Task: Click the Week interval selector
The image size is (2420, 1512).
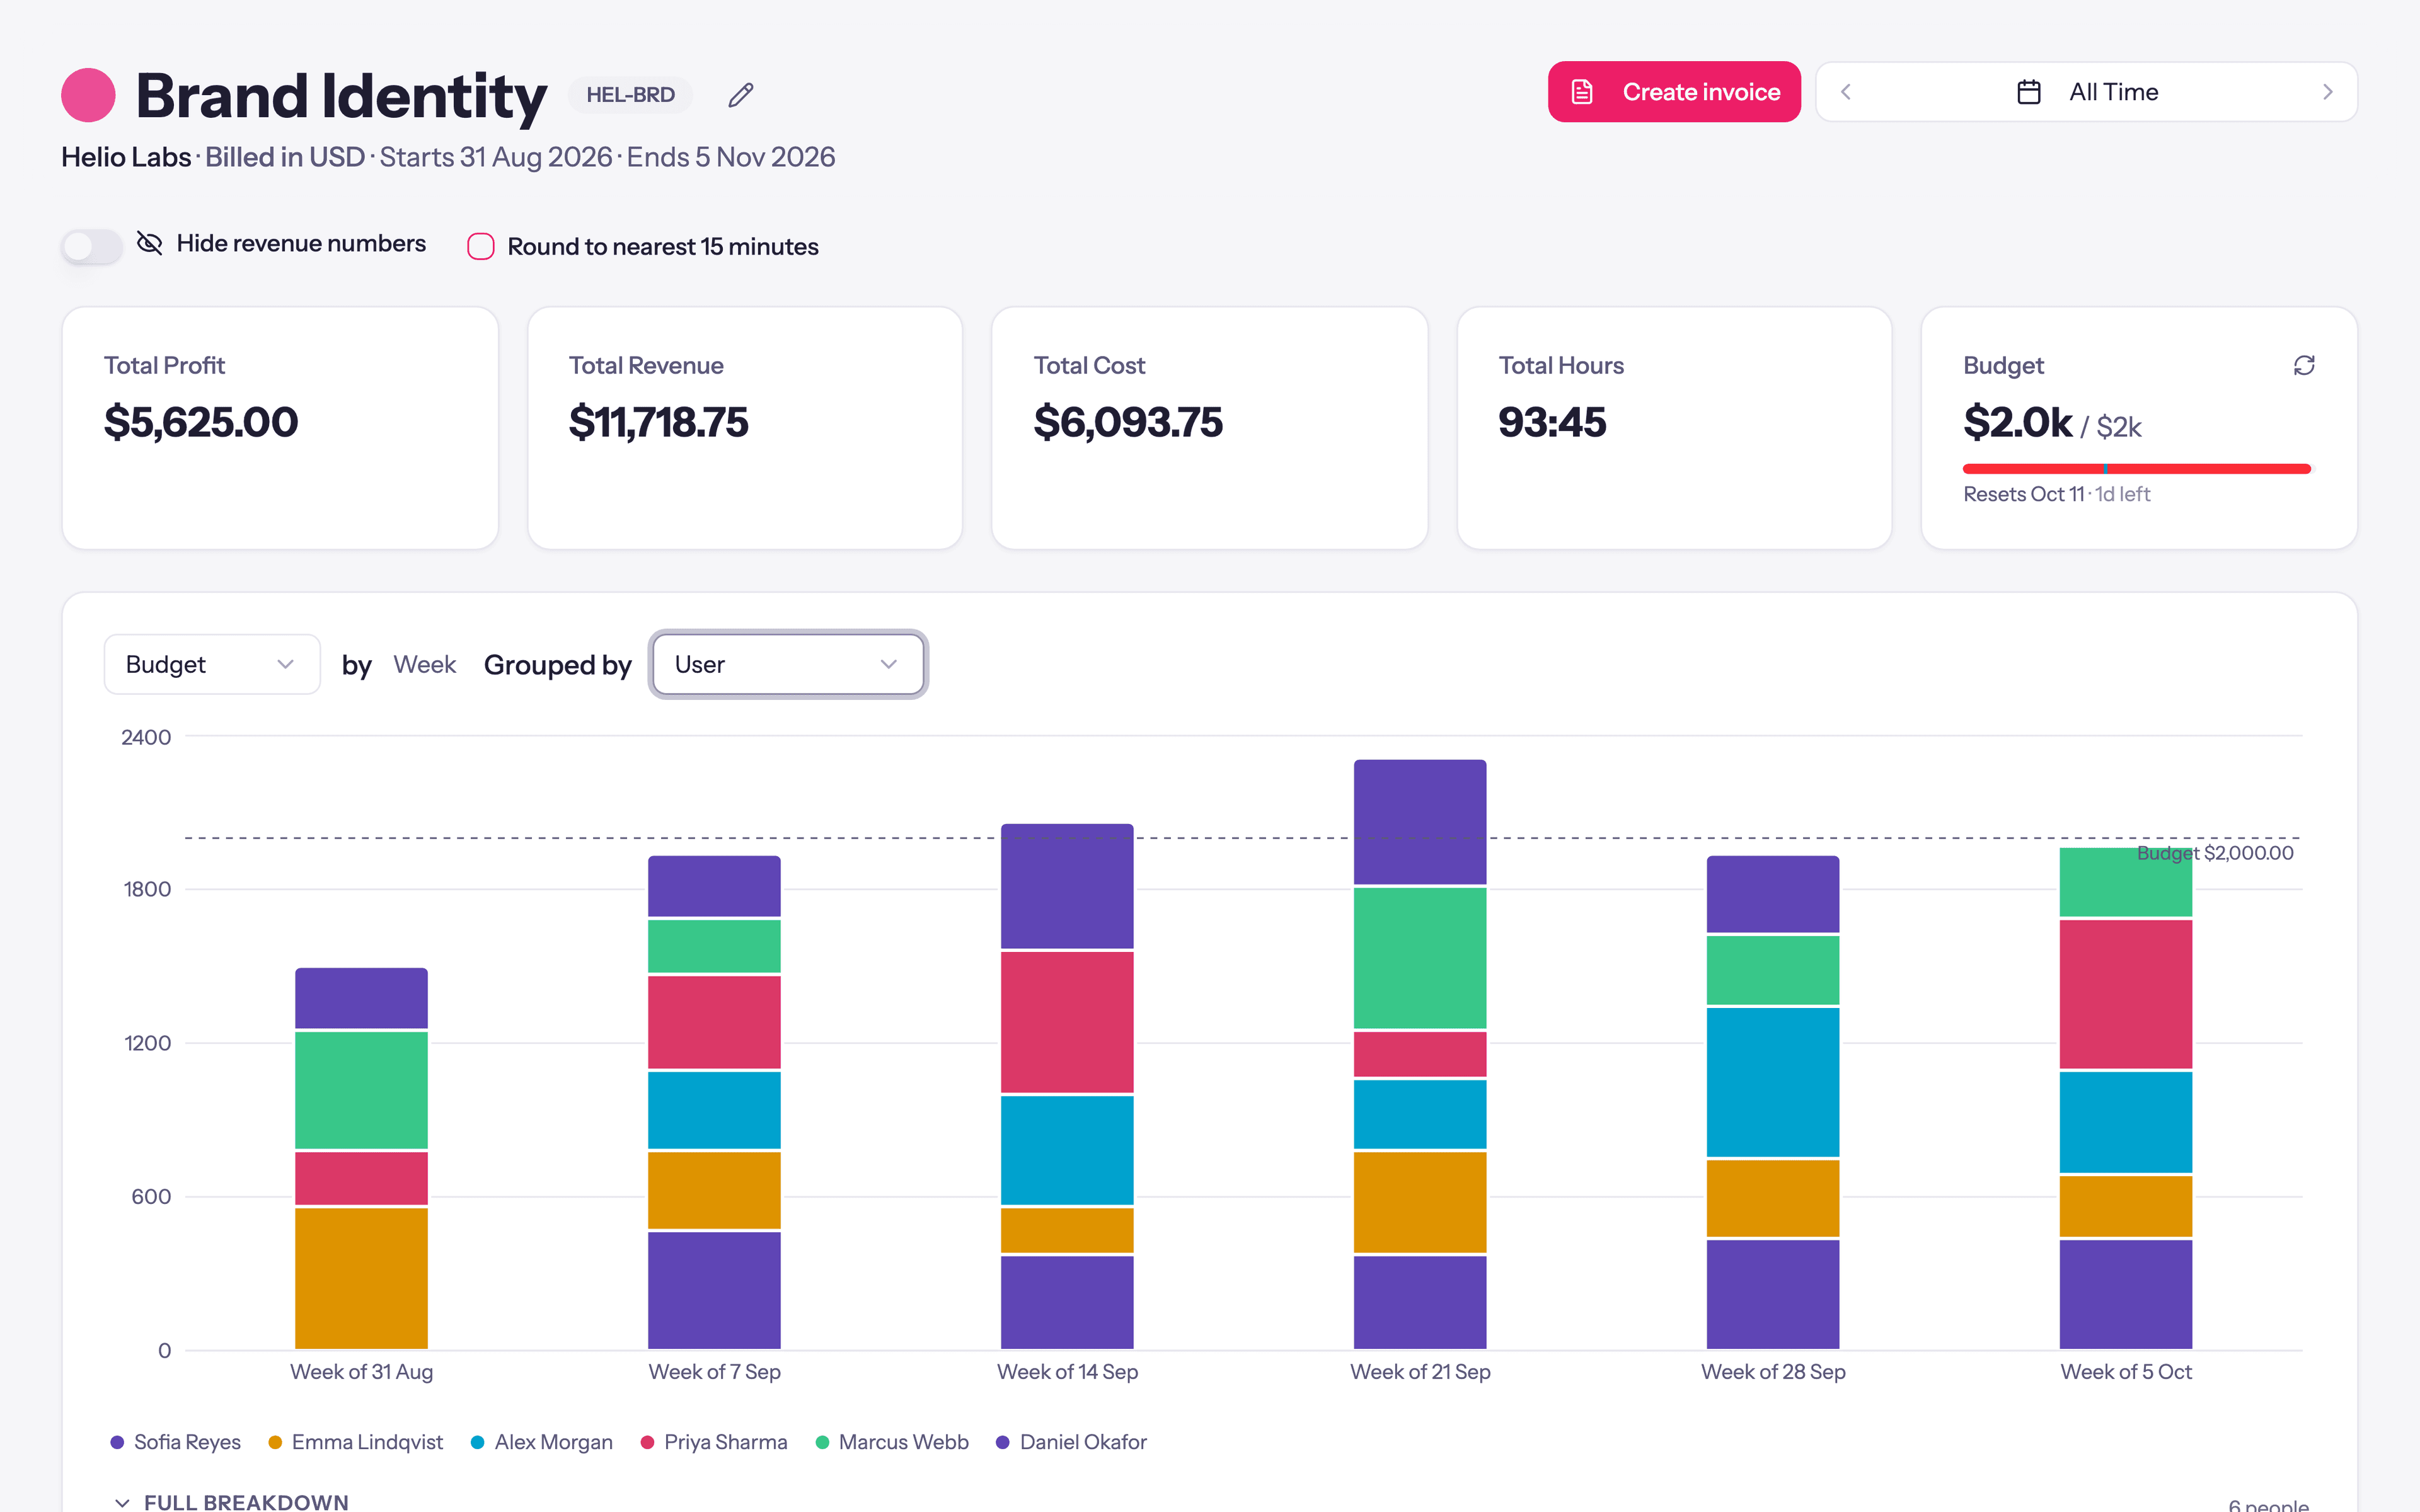Action: pos(424,664)
